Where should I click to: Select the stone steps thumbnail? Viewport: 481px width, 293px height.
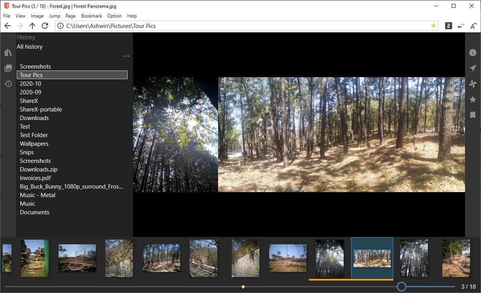tap(35, 258)
